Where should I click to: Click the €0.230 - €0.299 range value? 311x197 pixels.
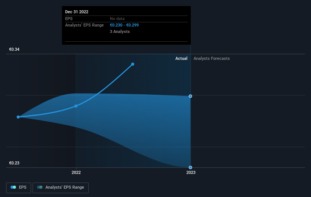[124, 25]
